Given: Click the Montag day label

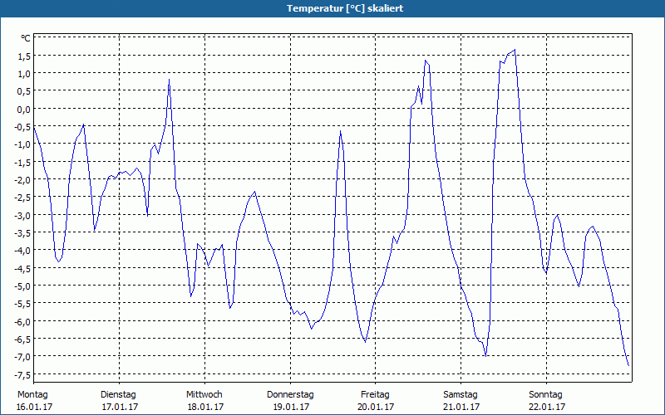Looking at the screenshot, I should [32, 395].
